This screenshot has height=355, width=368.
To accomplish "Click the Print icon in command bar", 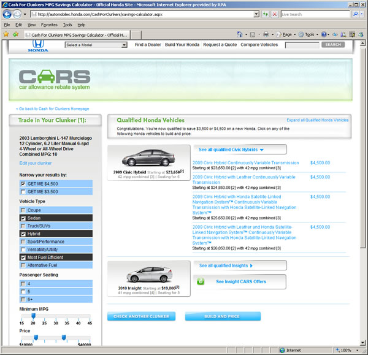I will tap(267, 35).
